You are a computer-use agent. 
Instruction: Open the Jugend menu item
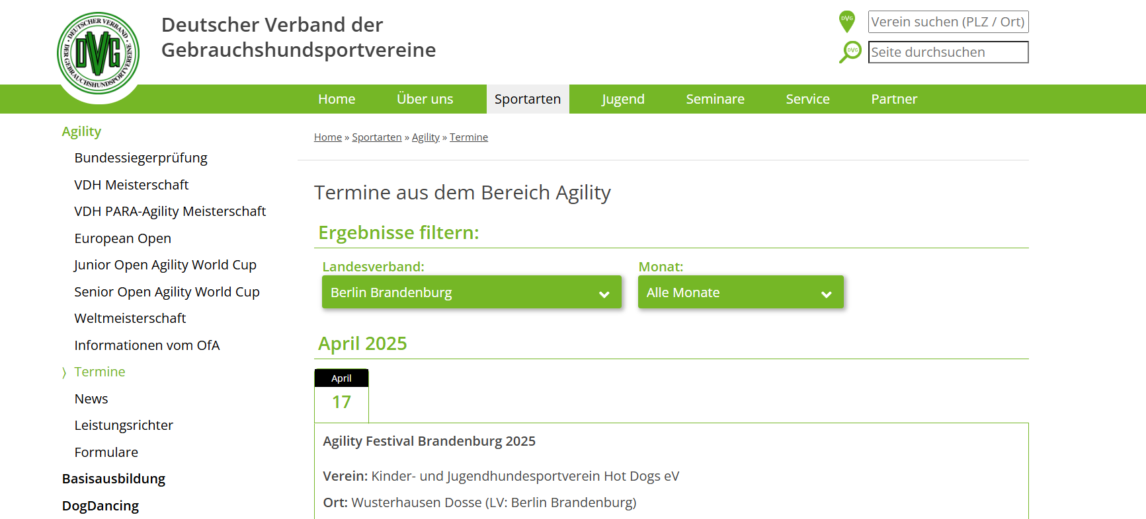point(622,99)
